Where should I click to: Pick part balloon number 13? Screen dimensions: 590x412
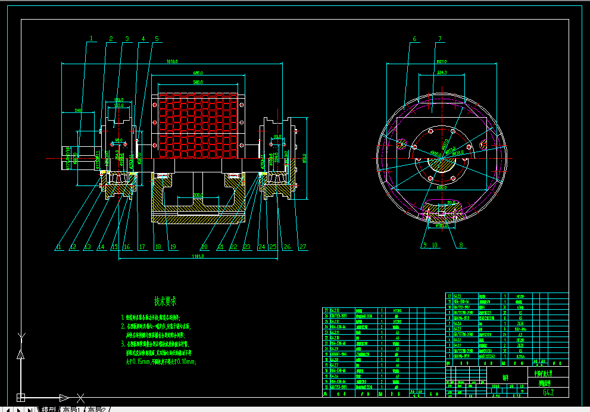coord(88,247)
